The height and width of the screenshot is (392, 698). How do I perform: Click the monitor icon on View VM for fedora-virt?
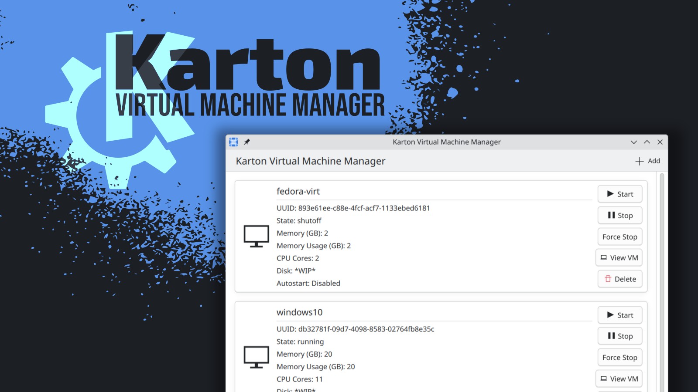pyautogui.click(x=604, y=257)
